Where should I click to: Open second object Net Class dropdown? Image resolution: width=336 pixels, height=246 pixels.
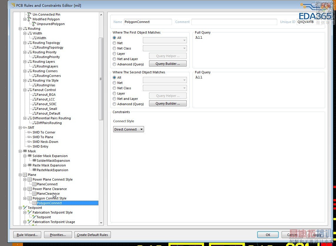tap(165, 88)
